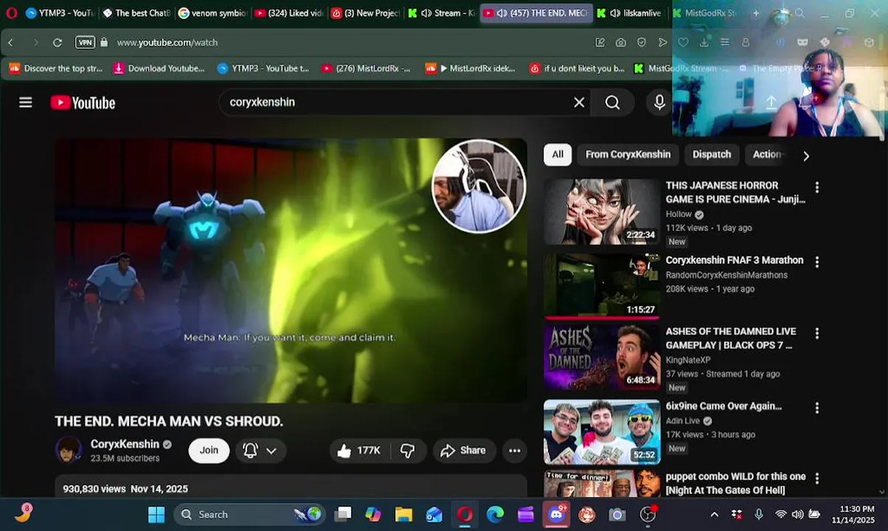The image size is (888, 531).
Task: Share the video via Share button
Action: coord(463,451)
